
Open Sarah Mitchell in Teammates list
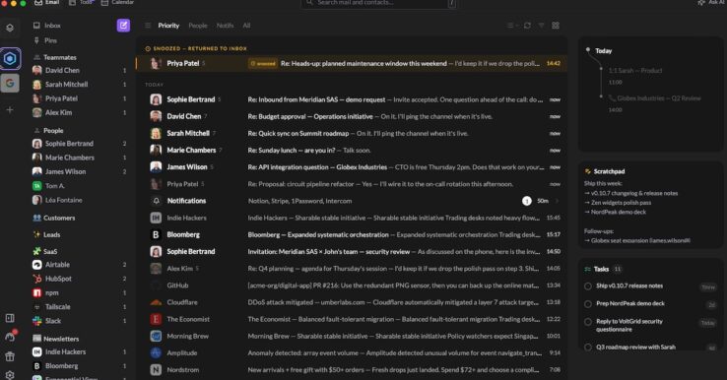(79, 85)
